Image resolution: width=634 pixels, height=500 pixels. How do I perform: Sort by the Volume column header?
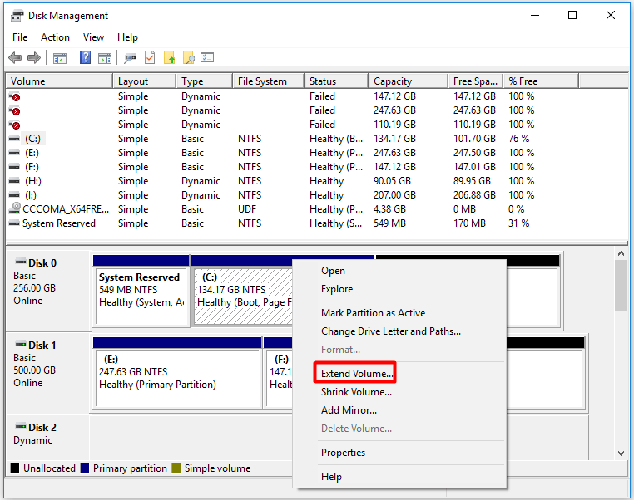(59, 81)
